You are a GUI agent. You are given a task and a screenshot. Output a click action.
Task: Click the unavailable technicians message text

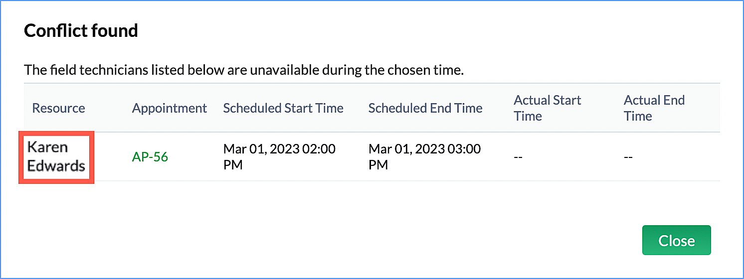point(243,70)
